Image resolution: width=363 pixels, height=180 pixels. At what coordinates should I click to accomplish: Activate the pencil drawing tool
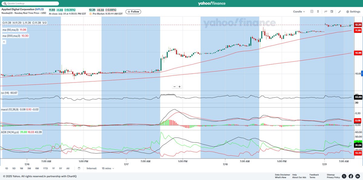click(339, 11)
